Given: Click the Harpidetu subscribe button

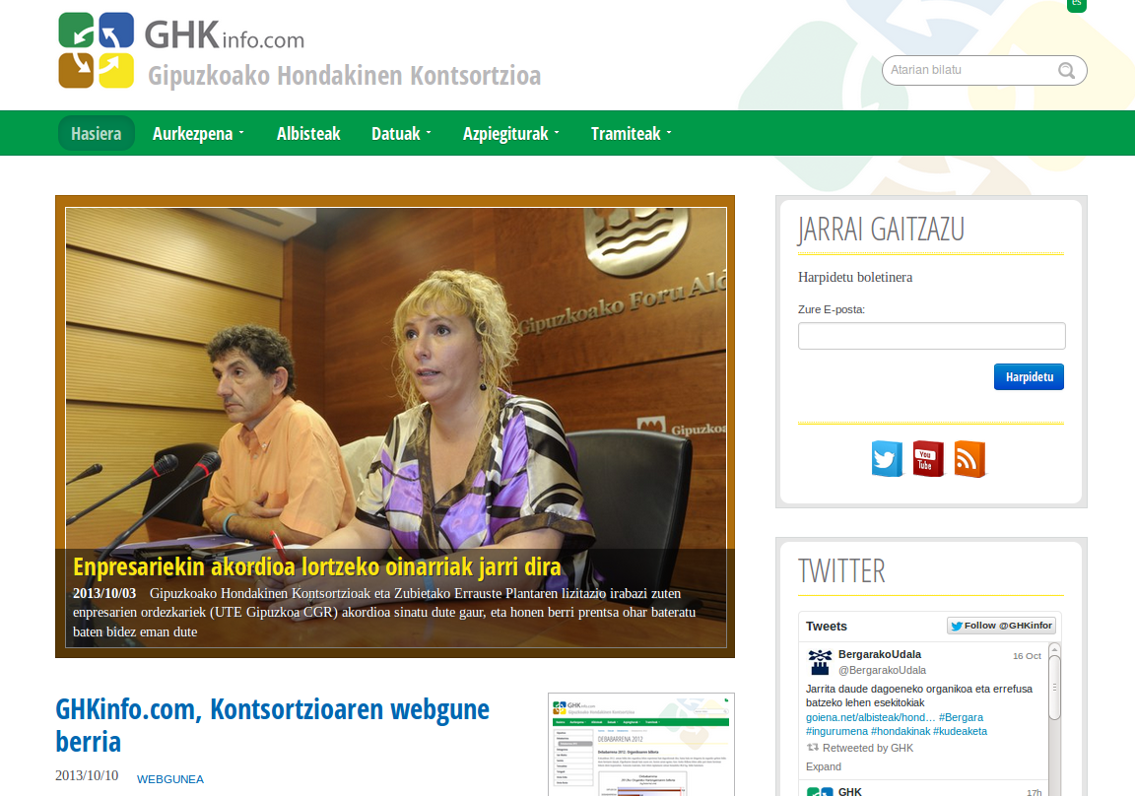Looking at the screenshot, I should coord(1029,377).
